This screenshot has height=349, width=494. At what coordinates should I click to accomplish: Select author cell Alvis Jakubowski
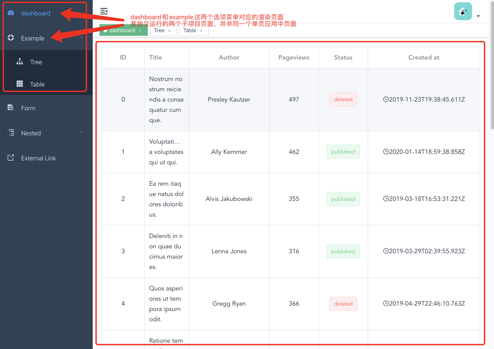click(229, 199)
